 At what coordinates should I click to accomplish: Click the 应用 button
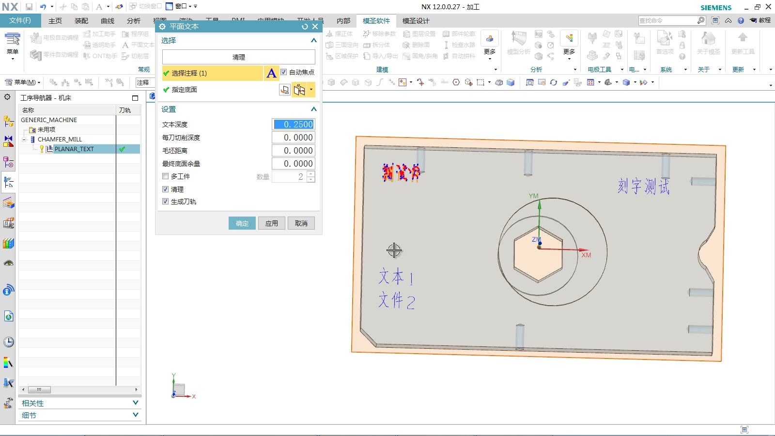coord(272,223)
